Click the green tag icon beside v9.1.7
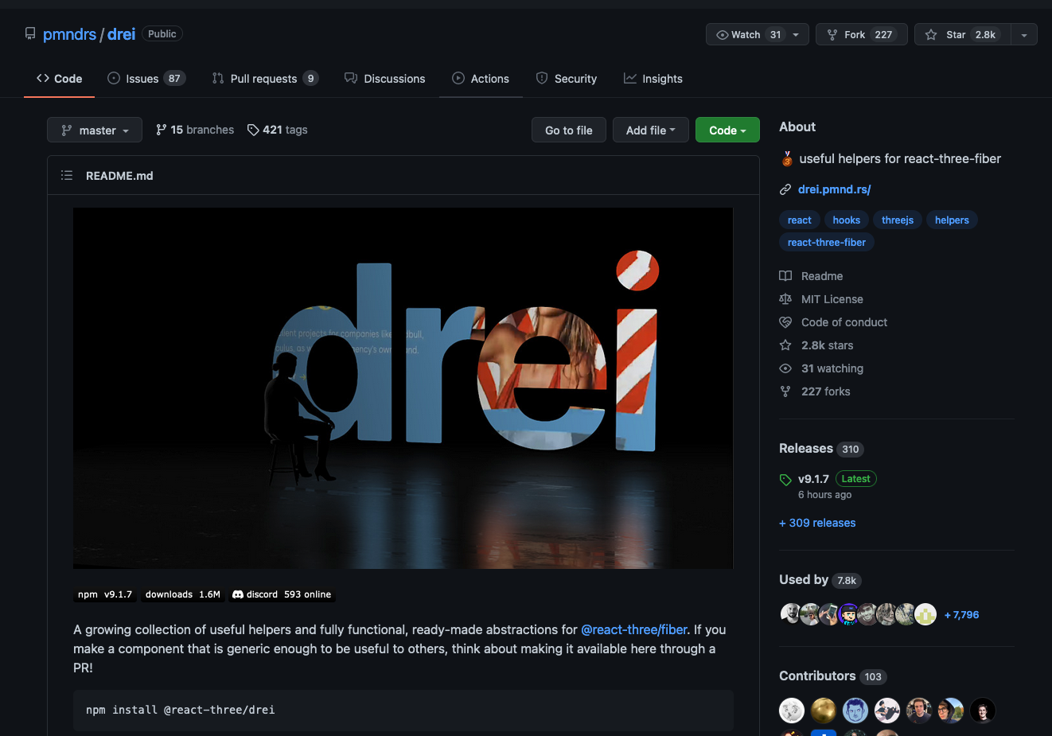 coord(785,480)
